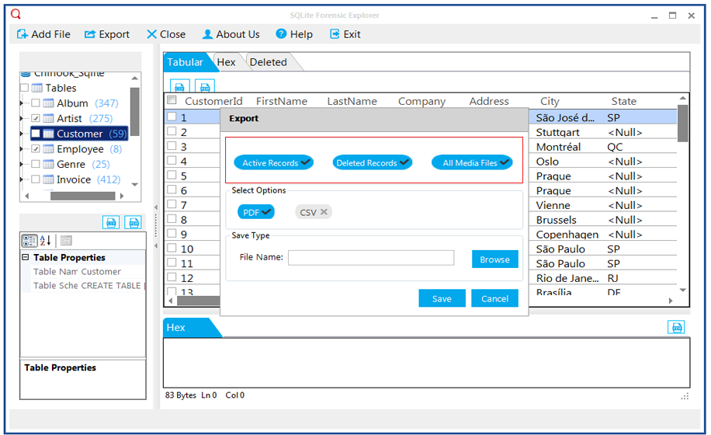Expand the Invoice tree node
The width and height of the screenshot is (711, 435).
click(x=22, y=179)
